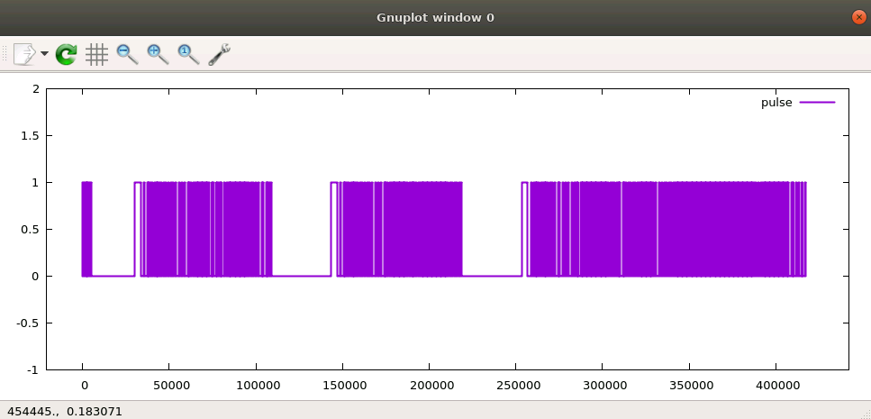The image size is (871, 419).
Task: Click the 1.5 y-axis tick label
Action: (31, 136)
